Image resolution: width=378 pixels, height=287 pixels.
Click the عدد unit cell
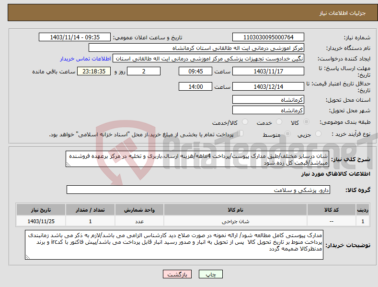139,221
